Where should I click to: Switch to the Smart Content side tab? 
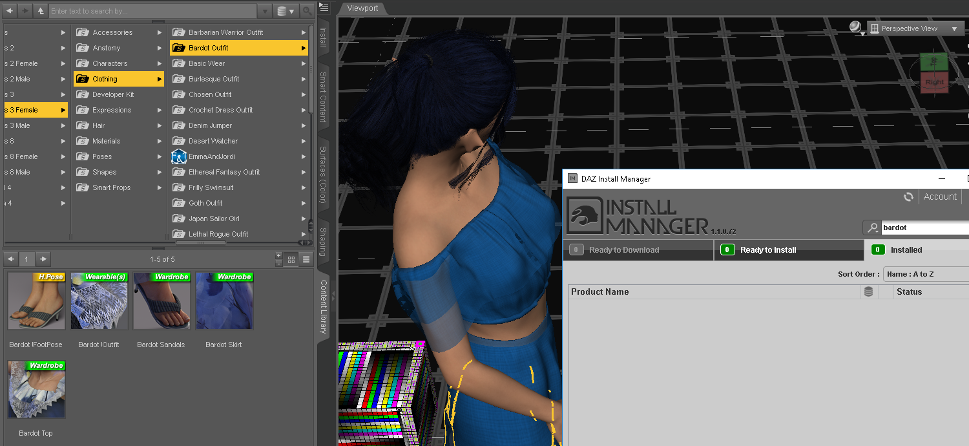(x=324, y=97)
